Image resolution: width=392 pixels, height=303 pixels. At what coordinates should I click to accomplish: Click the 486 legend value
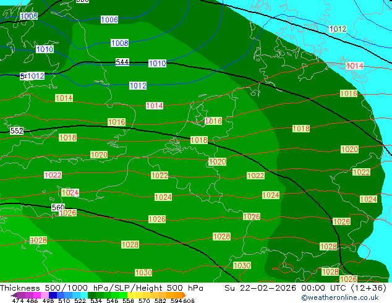pos(32,301)
